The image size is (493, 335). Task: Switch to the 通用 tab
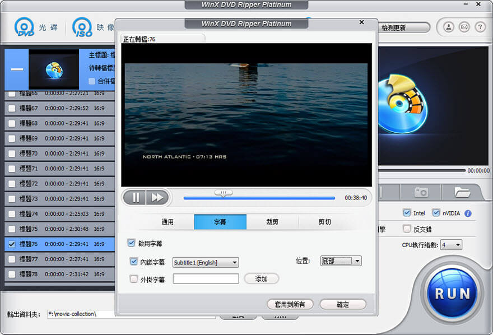[x=168, y=222]
